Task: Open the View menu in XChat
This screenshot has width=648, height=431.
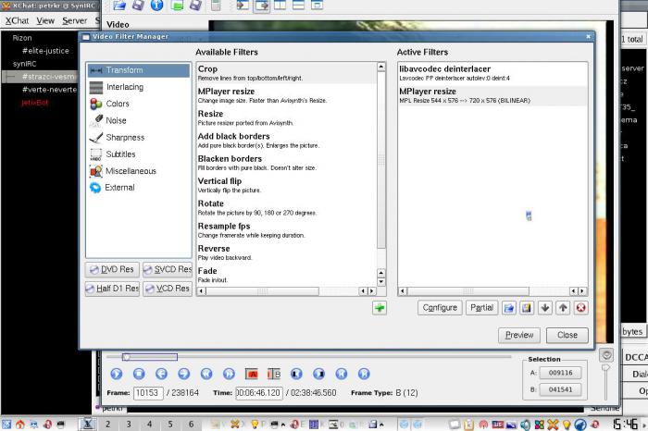Action: coord(45,20)
